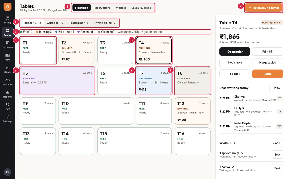Open the Reports sidebar icon

tap(8, 94)
